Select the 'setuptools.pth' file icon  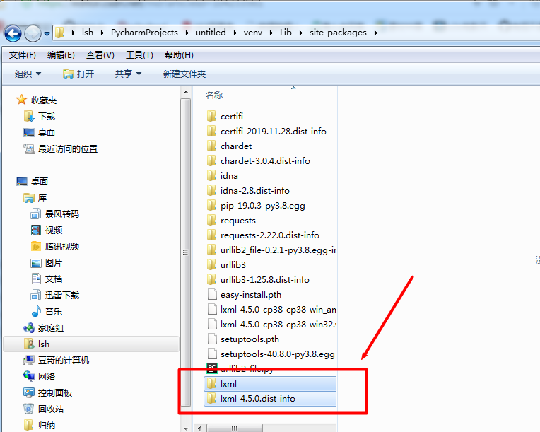pyautogui.click(x=212, y=339)
